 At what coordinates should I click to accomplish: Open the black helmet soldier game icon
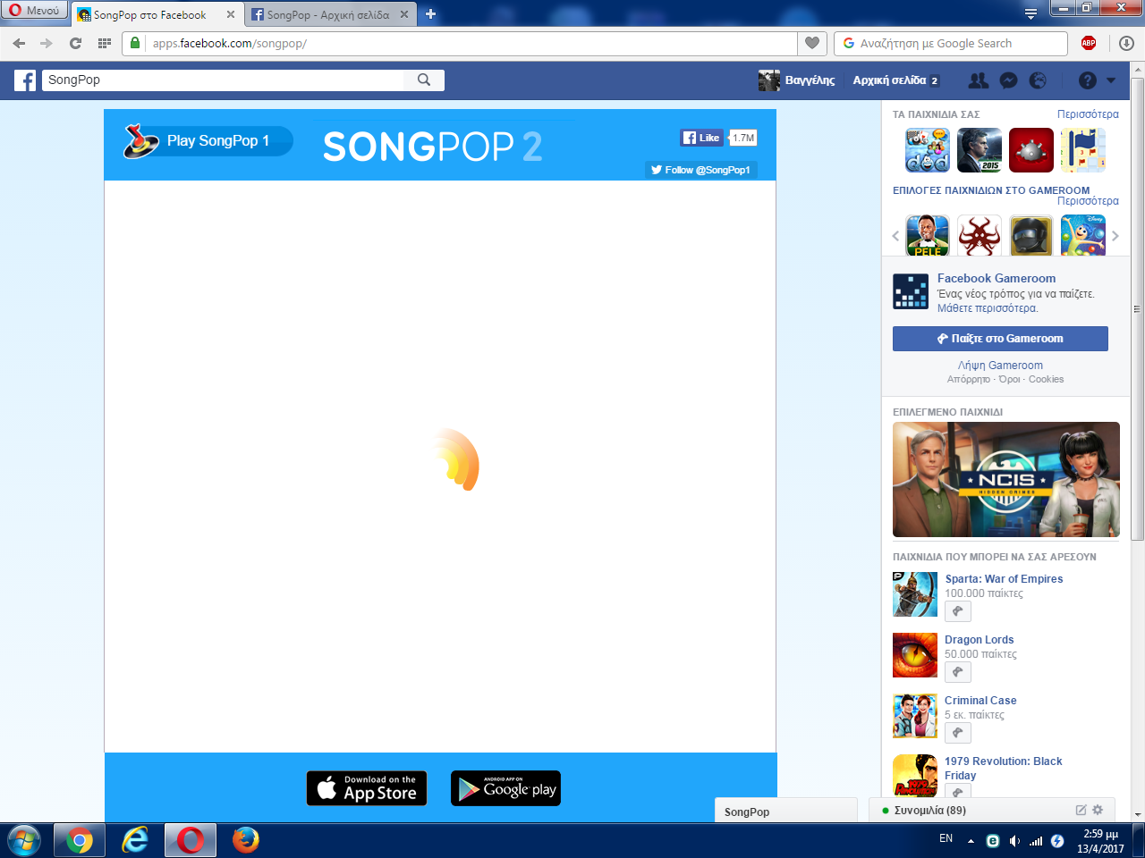point(1031,236)
